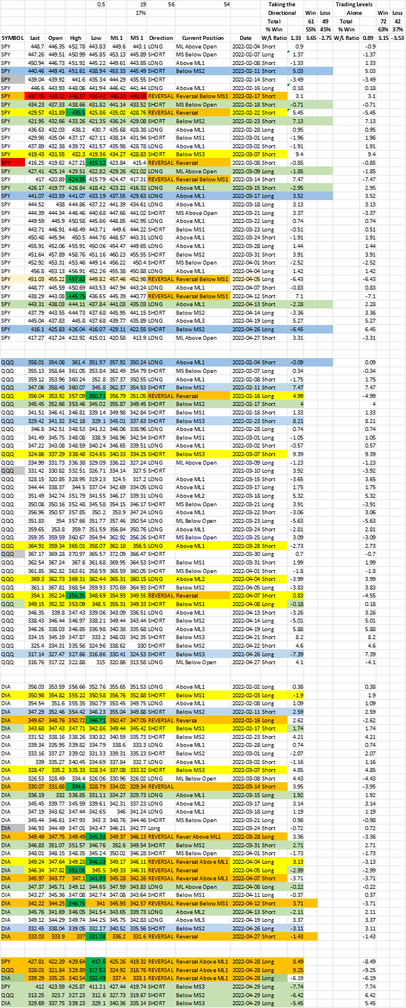Select the 'Taking the' heading cell

(282, 5)
